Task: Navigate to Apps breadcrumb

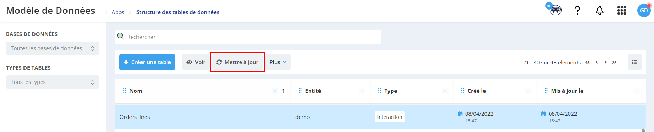Action: coord(118,12)
